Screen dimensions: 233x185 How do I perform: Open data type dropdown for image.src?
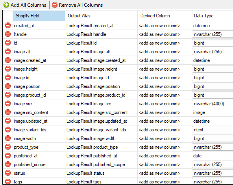[x=213, y=104]
